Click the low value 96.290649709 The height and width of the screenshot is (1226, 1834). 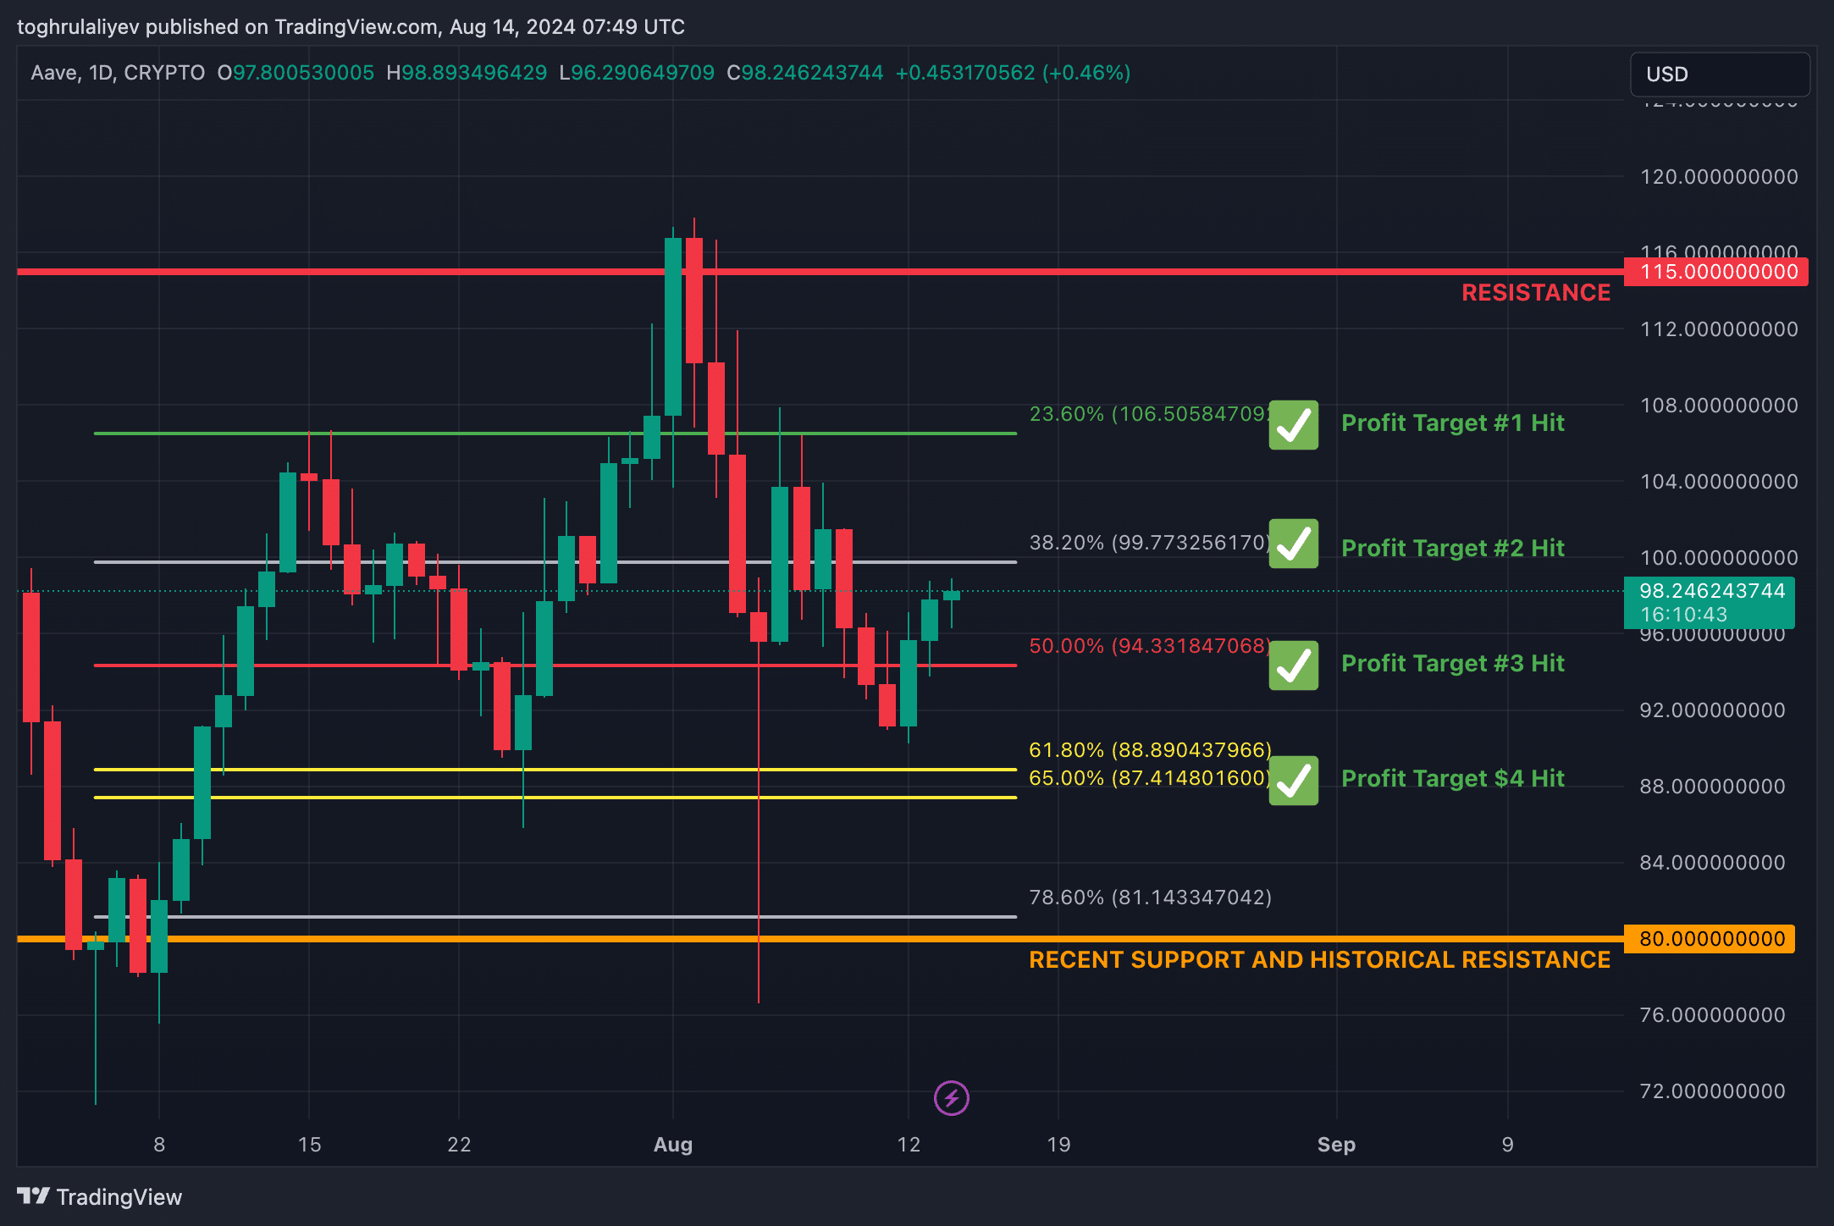[643, 73]
